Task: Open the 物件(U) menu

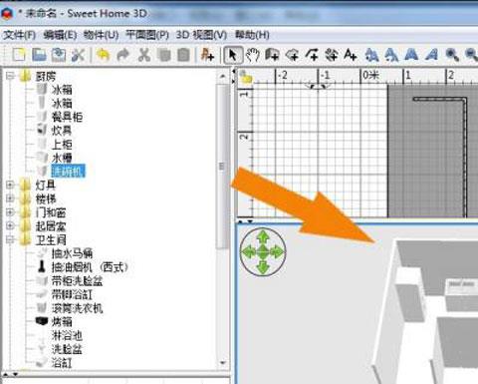Action: tap(101, 35)
